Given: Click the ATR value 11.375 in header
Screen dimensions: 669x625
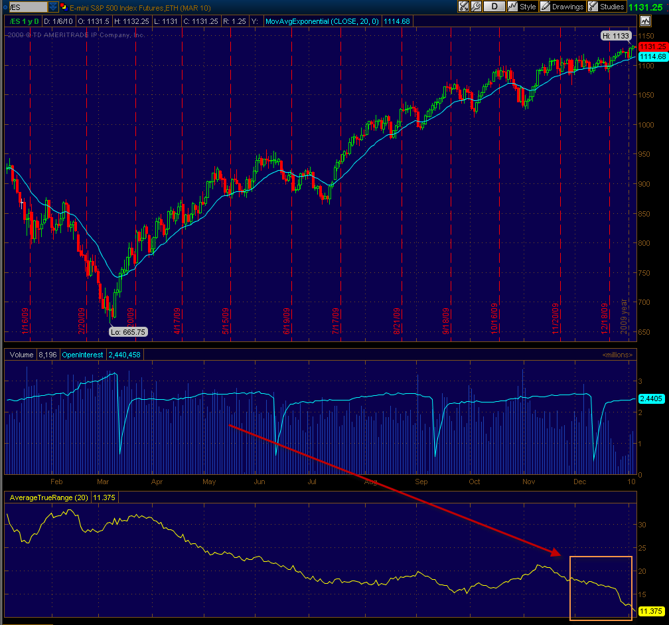Looking at the screenshot, I should [104, 497].
